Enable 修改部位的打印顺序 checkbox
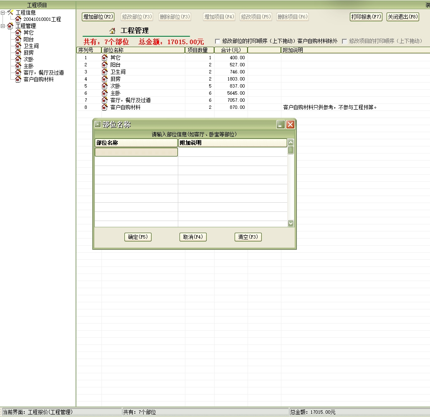430x417 pixels. click(x=218, y=41)
